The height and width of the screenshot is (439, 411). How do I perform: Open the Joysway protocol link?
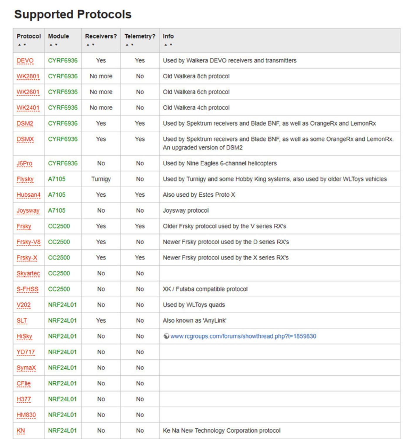pos(28,211)
